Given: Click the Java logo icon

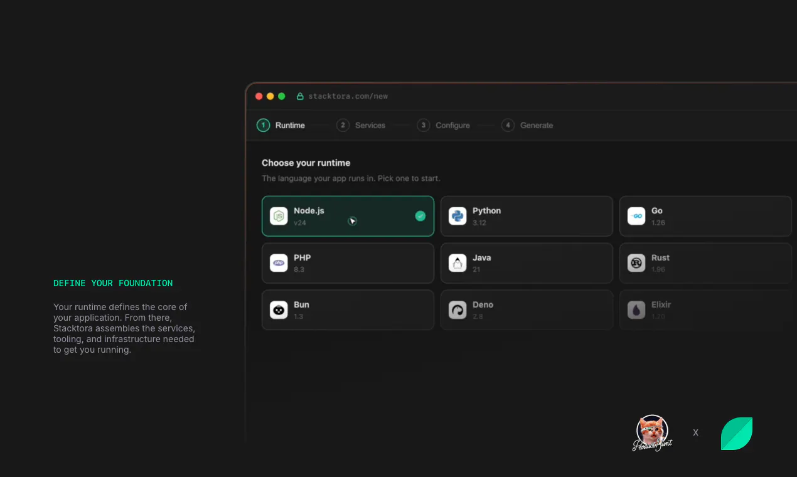Looking at the screenshot, I should point(457,263).
